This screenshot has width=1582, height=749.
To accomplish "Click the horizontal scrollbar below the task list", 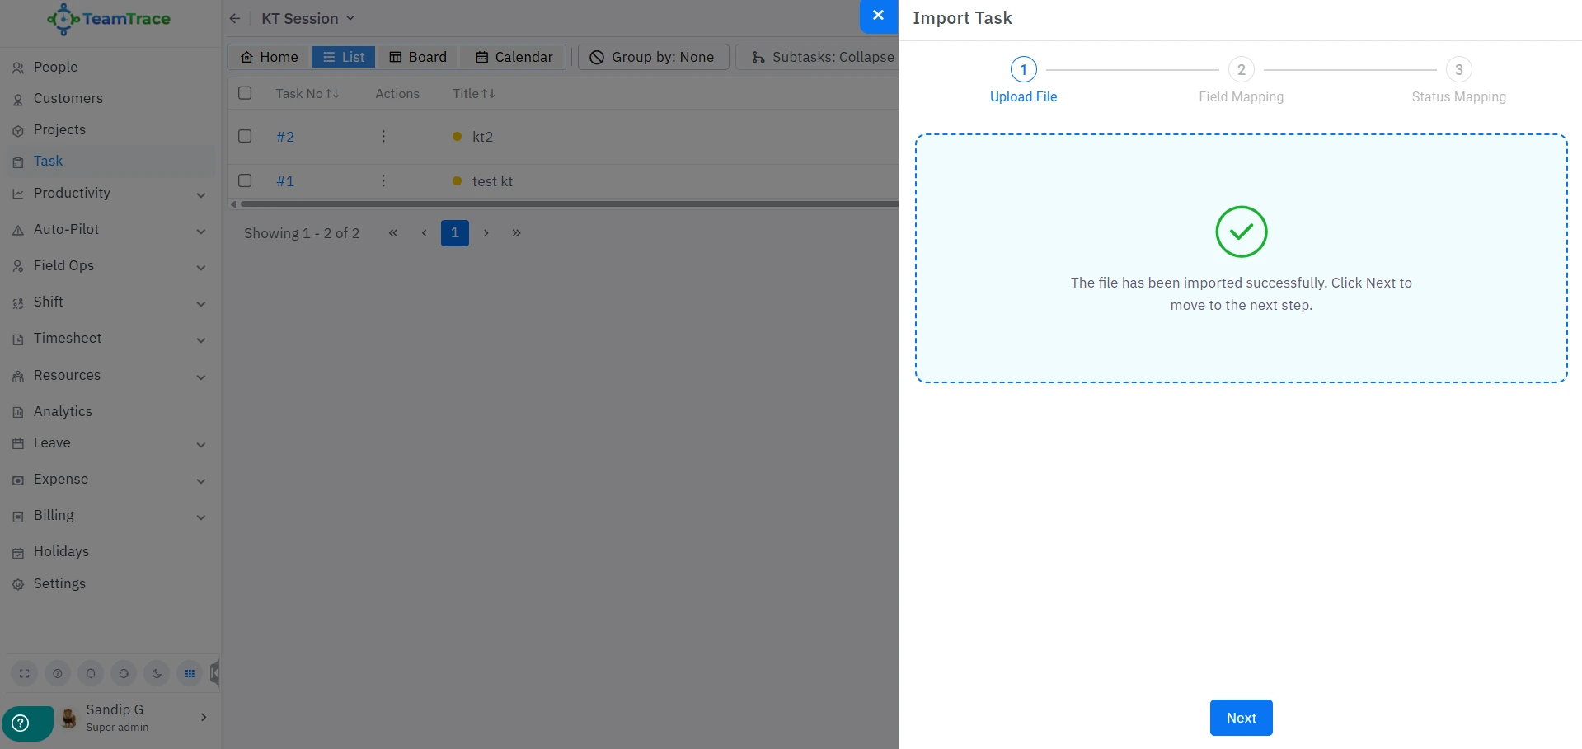I will tap(569, 204).
